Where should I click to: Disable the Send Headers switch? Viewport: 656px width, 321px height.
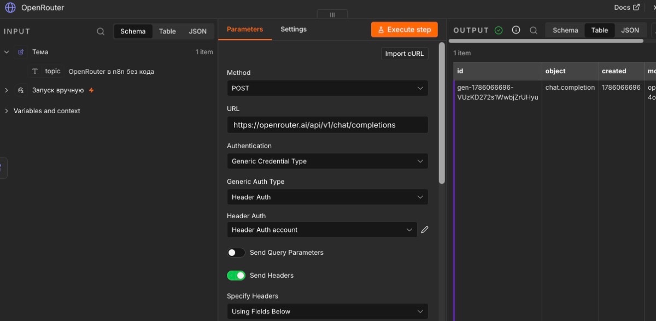click(x=236, y=275)
